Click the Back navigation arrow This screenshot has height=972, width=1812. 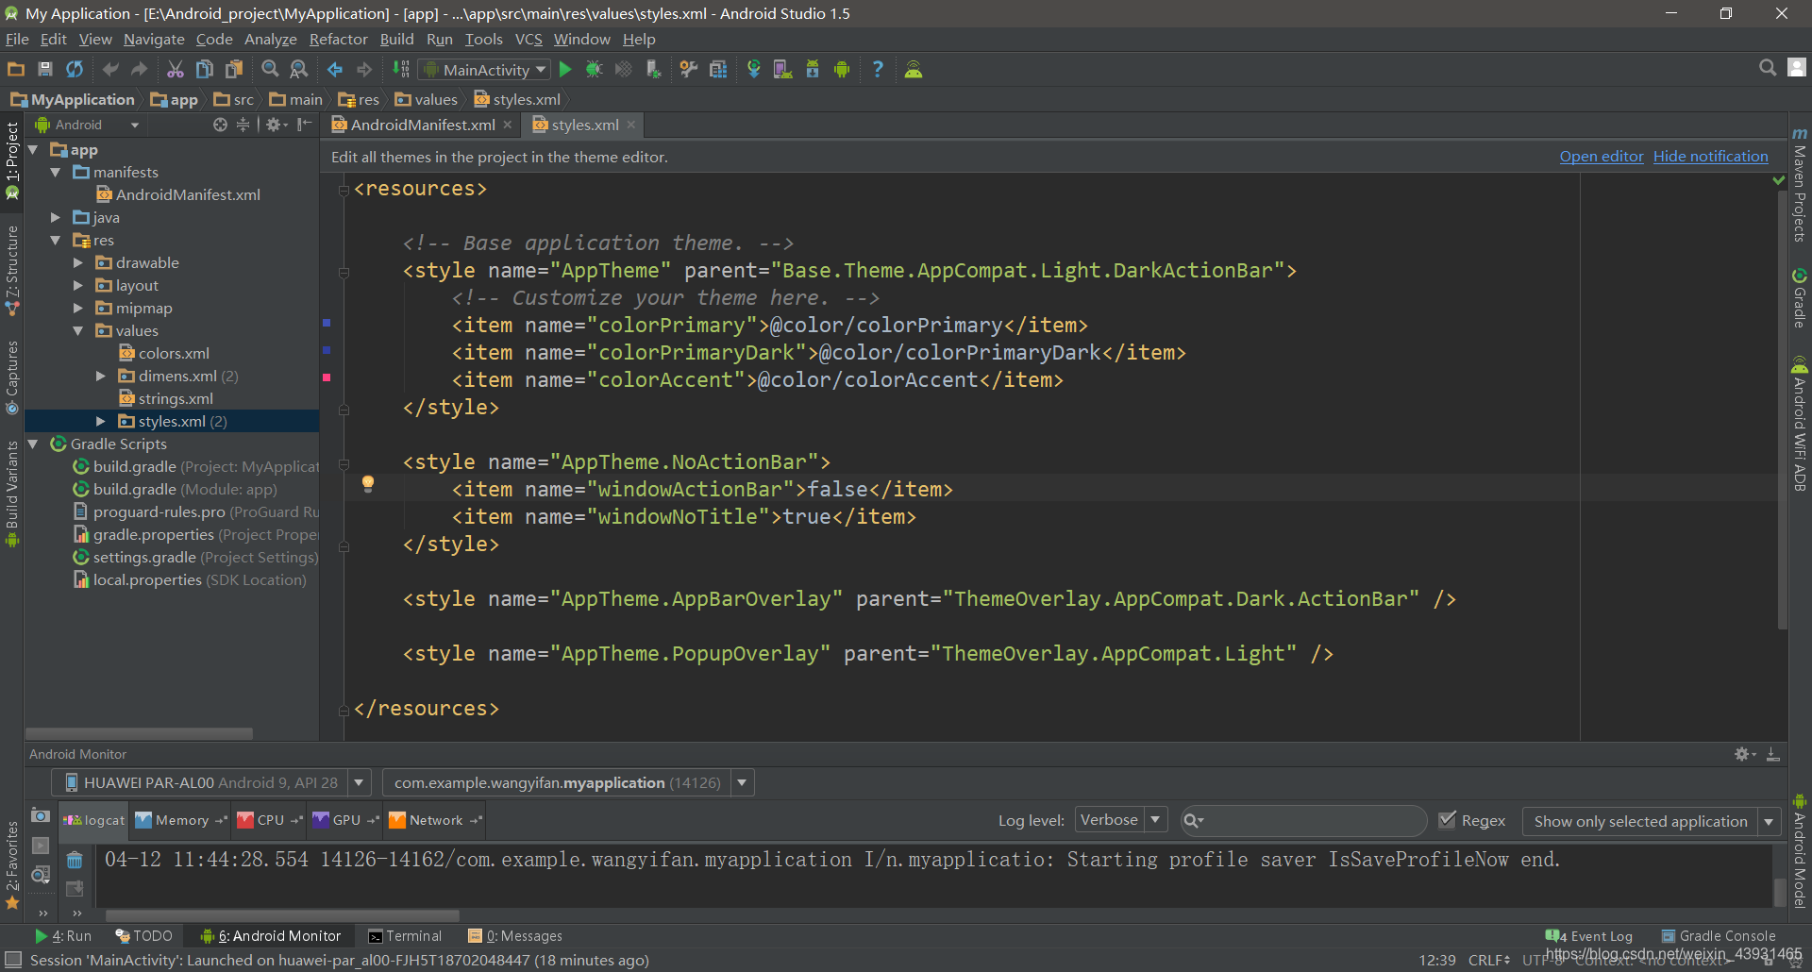point(335,69)
